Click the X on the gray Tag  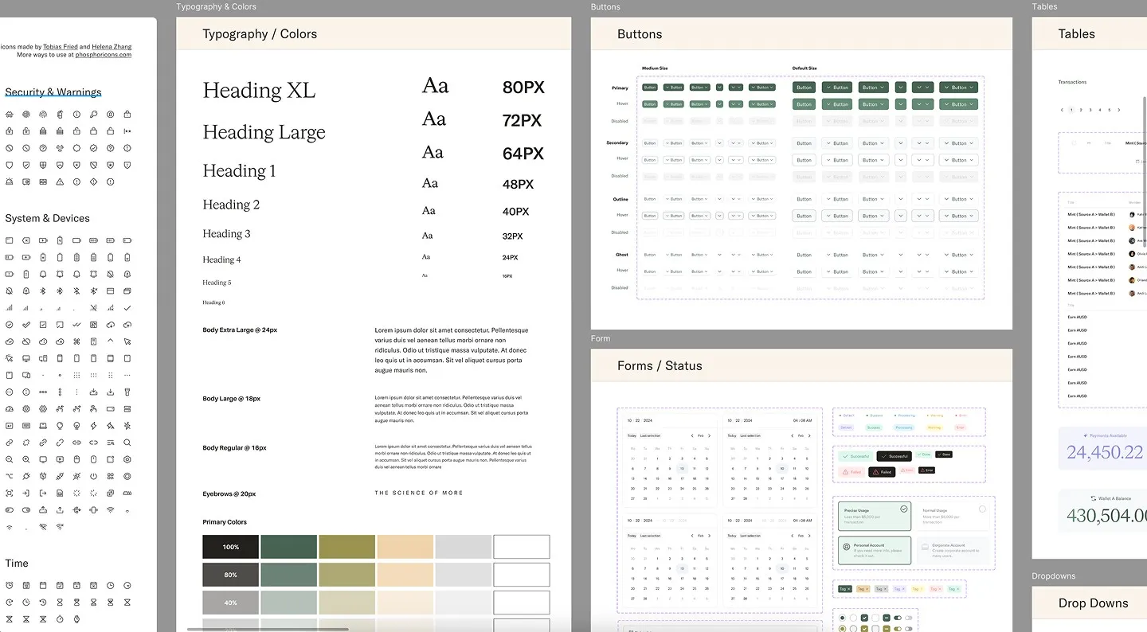(x=885, y=589)
